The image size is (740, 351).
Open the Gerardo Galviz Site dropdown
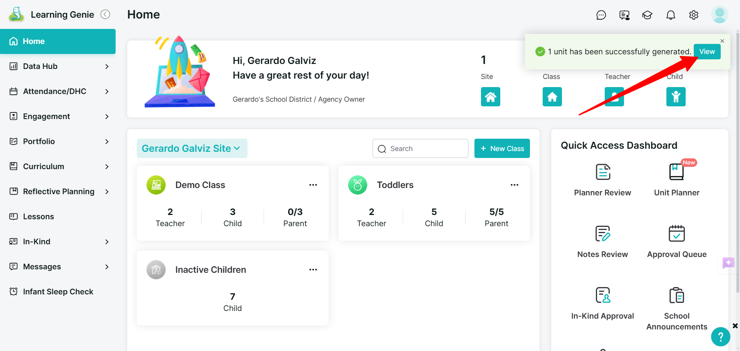[192, 148]
